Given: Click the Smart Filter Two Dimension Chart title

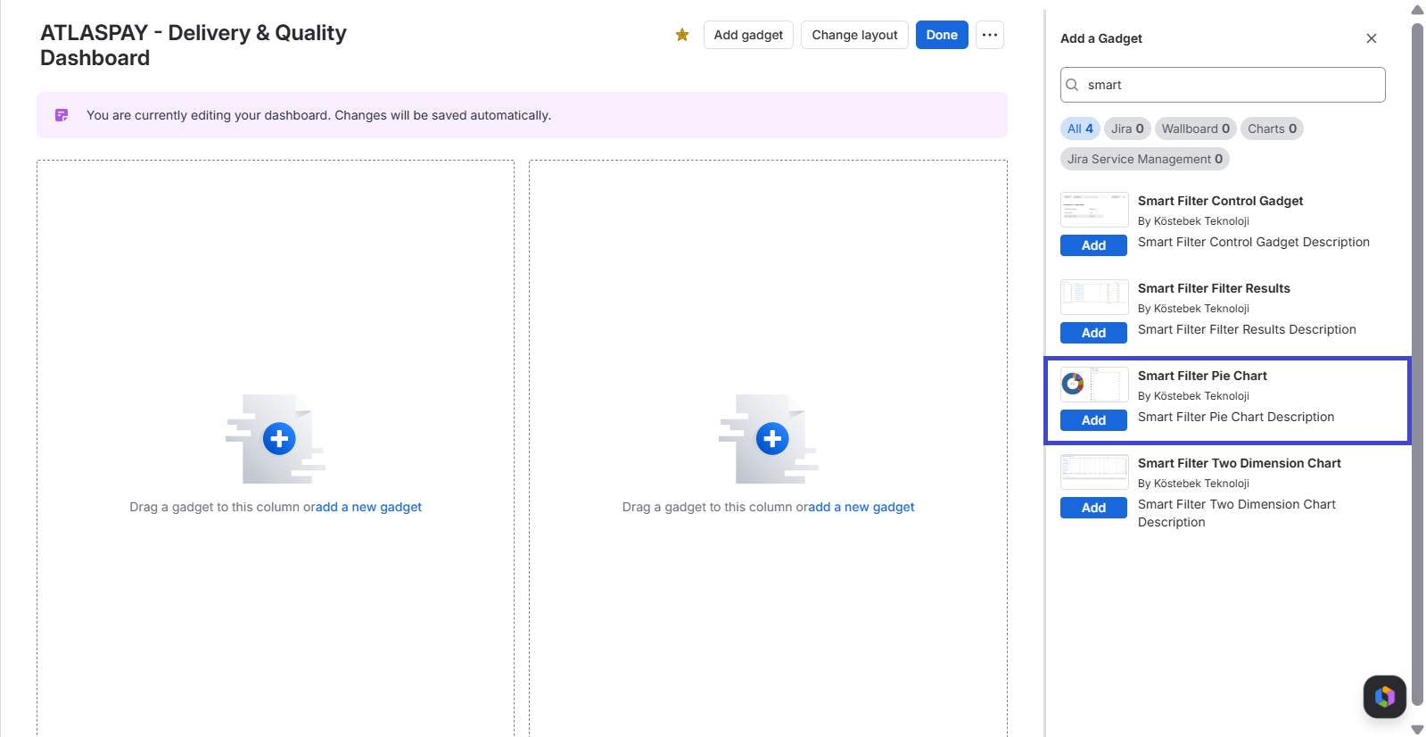Looking at the screenshot, I should point(1240,463).
